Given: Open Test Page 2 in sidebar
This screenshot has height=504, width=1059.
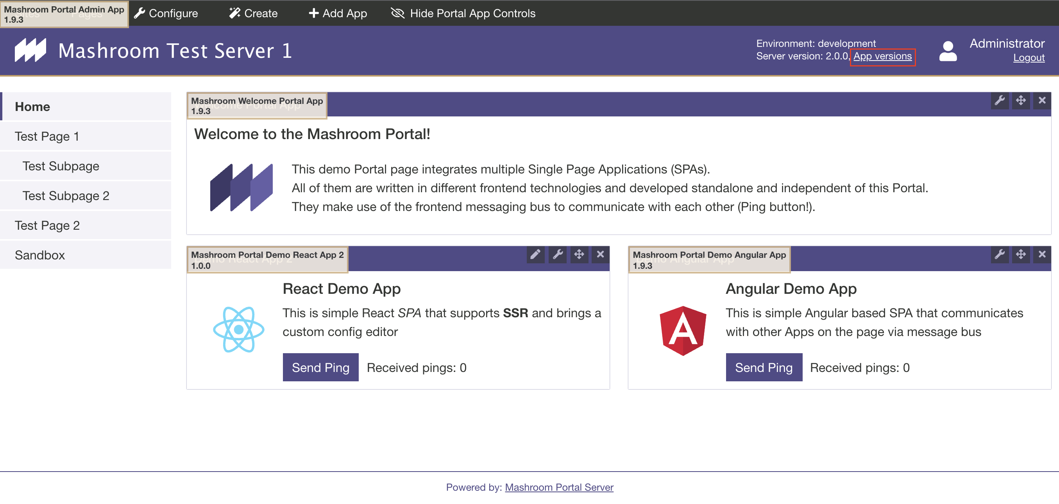Looking at the screenshot, I should coord(86,225).
